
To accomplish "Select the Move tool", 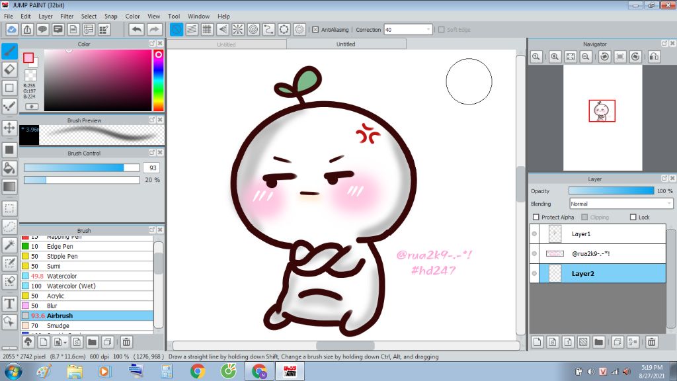I will pos(9,128).
